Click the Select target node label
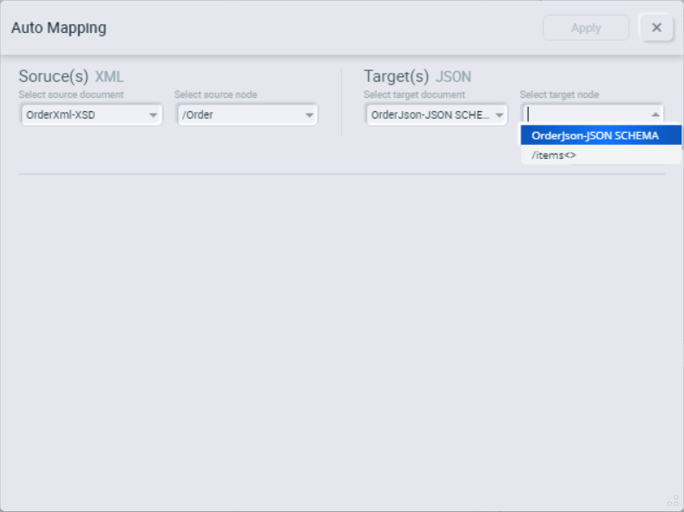The width and height of the screenshot is (684, 512). tap(559, 95)
